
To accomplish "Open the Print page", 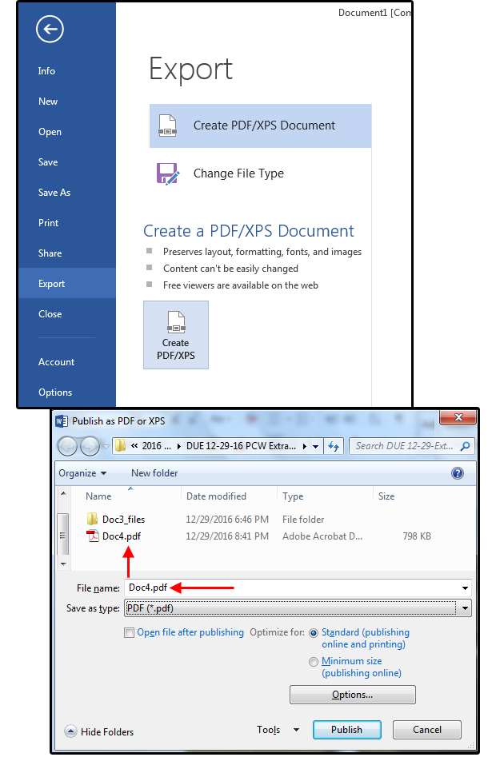I will (x=49, y=223).
